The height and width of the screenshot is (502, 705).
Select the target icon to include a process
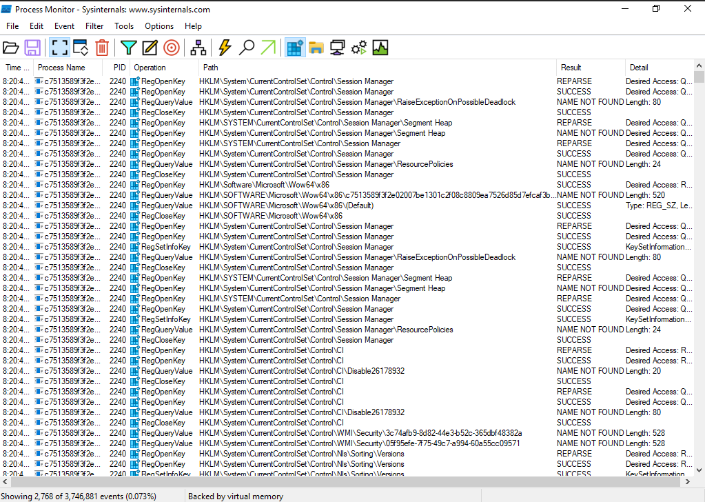pyautogui.click(x=172, y=48)
